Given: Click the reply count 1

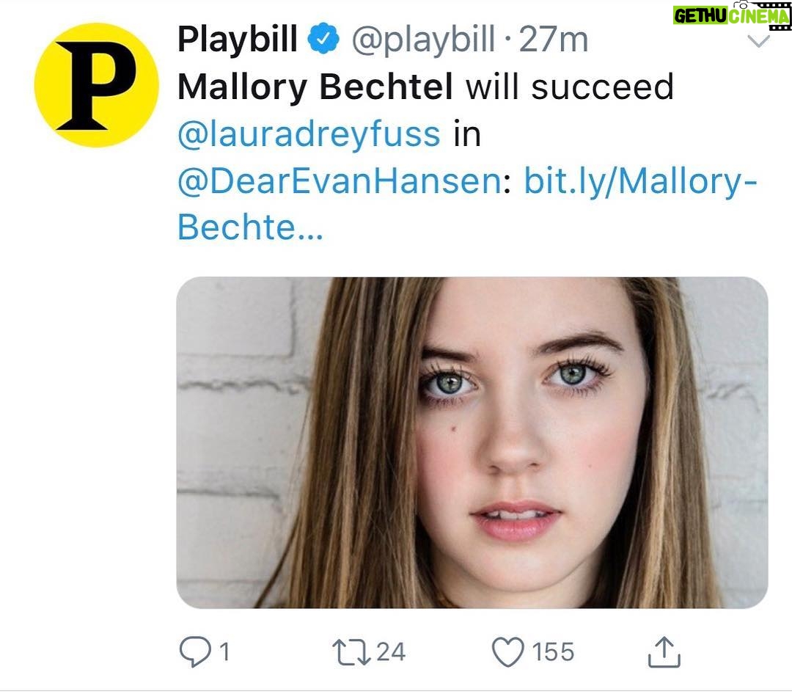Looking at the screenshot, I should [224, 651].
